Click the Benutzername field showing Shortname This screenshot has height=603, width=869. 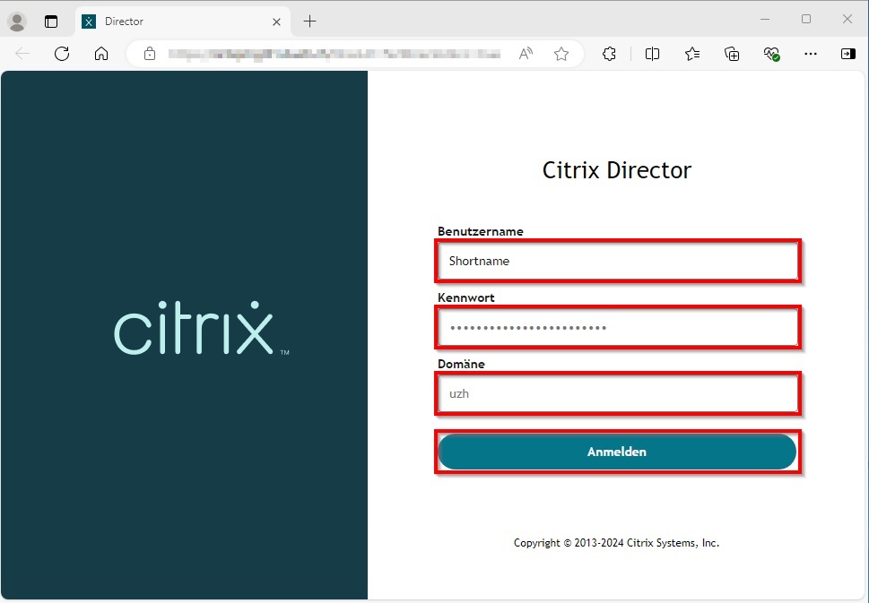tap(616, 261)
